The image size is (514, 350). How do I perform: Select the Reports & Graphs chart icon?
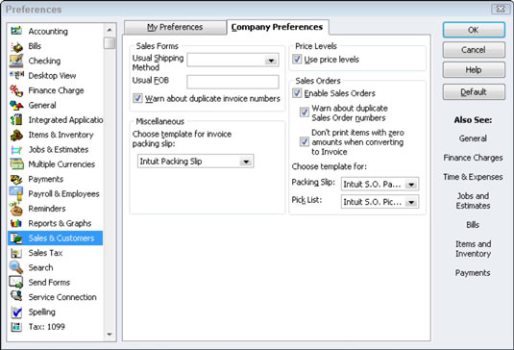tap(16, 223)
